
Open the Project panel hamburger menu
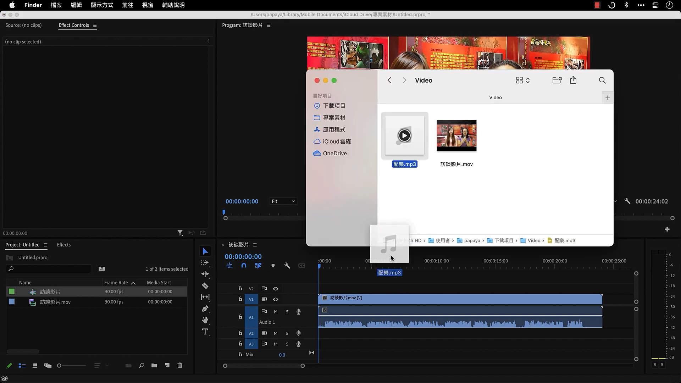pyautogui.click(x=45, y=245)
